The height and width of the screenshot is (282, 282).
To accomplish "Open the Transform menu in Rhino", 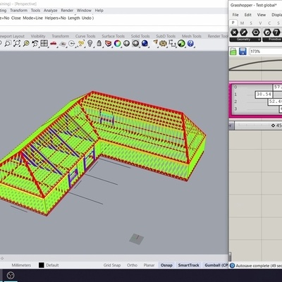I will coord(18,11).
